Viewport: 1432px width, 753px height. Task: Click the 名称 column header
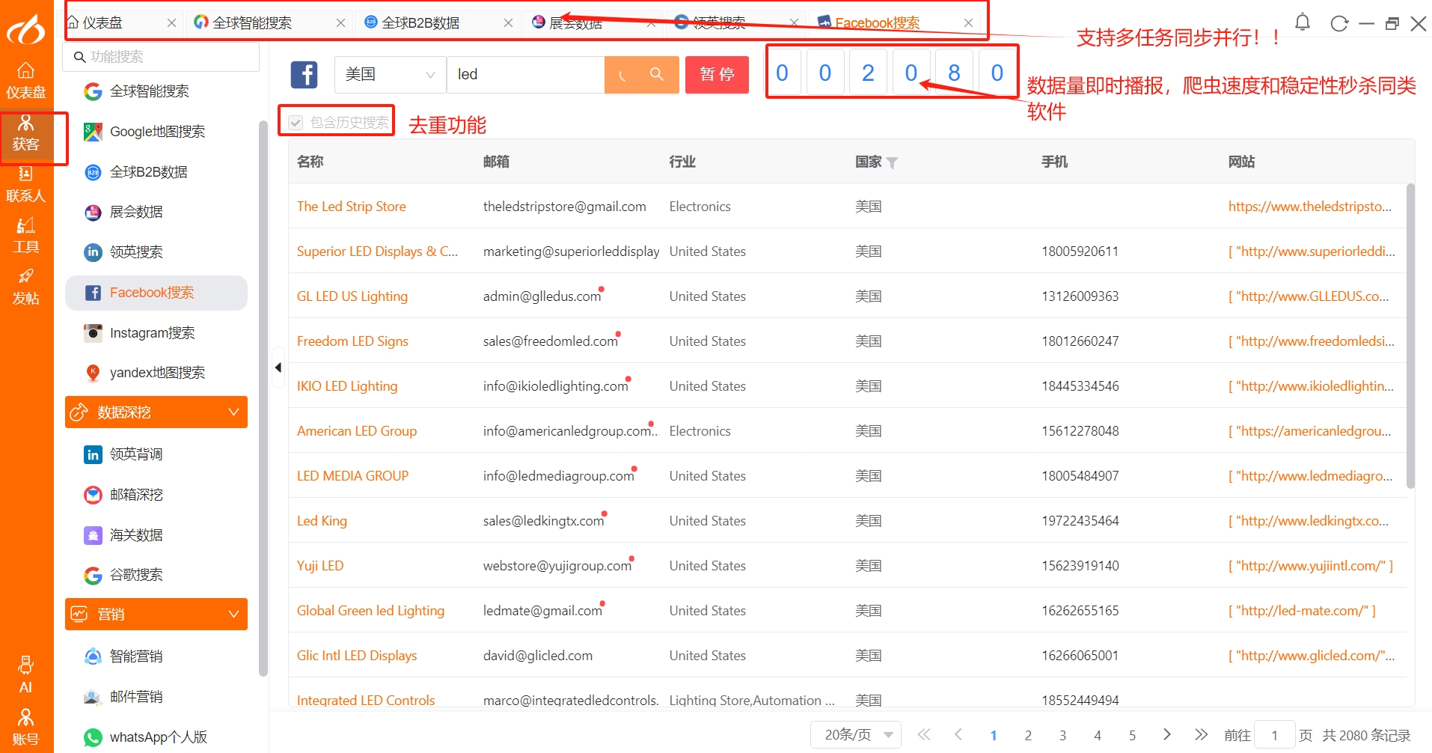pos(310,162)
